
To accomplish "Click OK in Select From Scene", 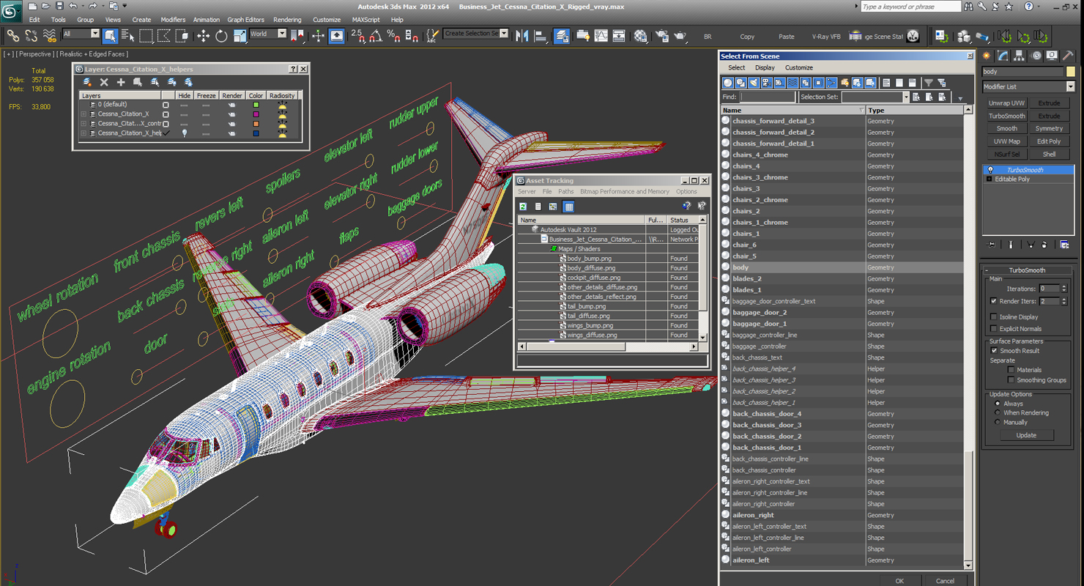I will pyautogui.click(x=899, y=581).
